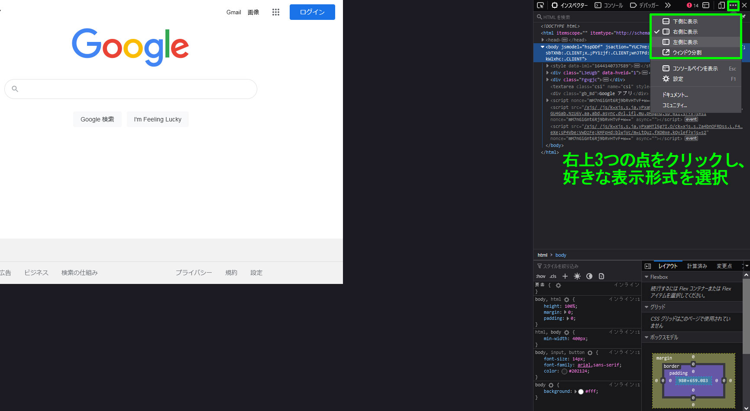
Task: Toggle the :hov pseudo-class panel
Action: [541, 276]
